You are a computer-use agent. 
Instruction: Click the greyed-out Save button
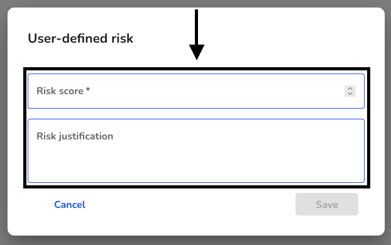(327, 204)
